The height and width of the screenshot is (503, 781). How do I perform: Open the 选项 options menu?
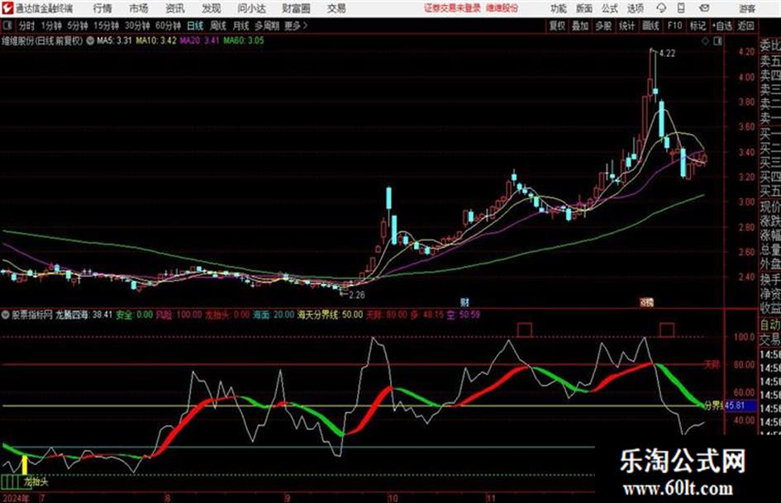tap(636, 8)
